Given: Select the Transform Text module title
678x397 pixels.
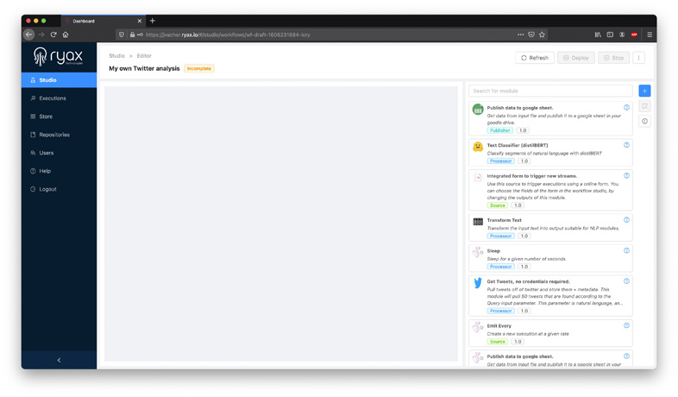Looking at the screenshot, I should (504, 220).
